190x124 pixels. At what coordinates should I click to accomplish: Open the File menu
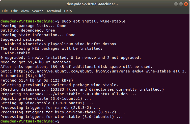(5, 11)
